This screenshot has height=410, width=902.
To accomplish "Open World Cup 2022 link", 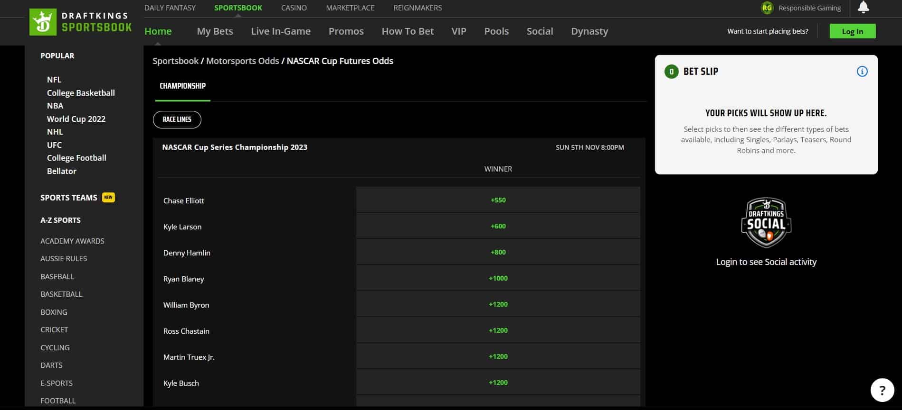I will click(76, 119).
